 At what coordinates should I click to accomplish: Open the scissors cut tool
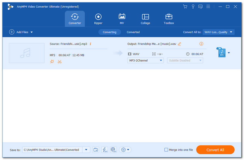[59, 62]
